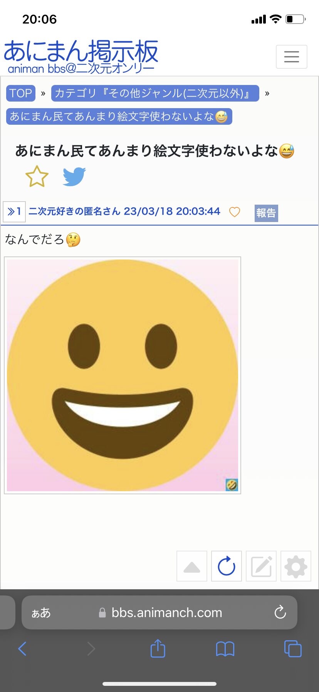
Task: Favorite this thread with the star icon
Action: 37,176
